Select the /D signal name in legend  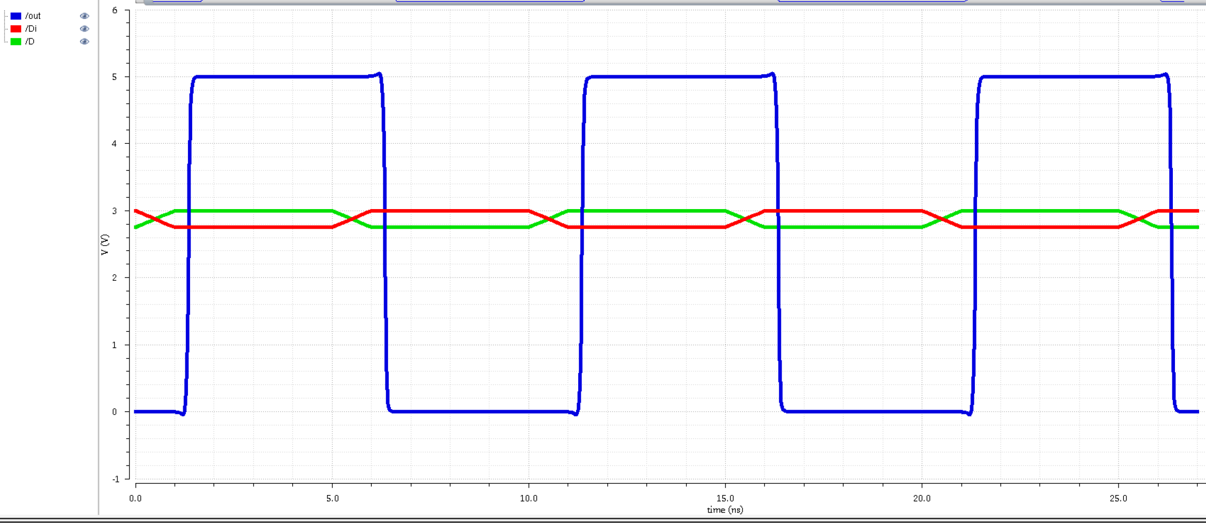pos(29,41)
